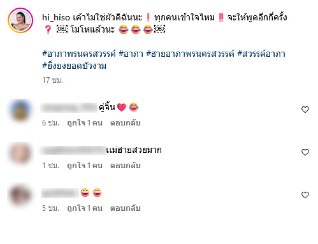The width and height of the screenshot is (318, 244).
Task: Open hashtag #อาภา
Action: [x=131, y=54]
